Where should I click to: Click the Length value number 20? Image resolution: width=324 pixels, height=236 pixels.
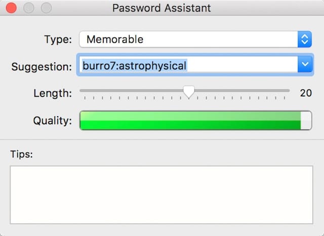[306, 93]
